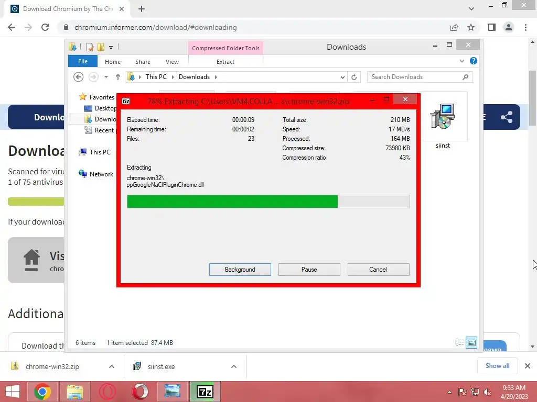537x402 pixels.
Task: Open the File tab in Explorer
Action: click(x=82, y=61)
